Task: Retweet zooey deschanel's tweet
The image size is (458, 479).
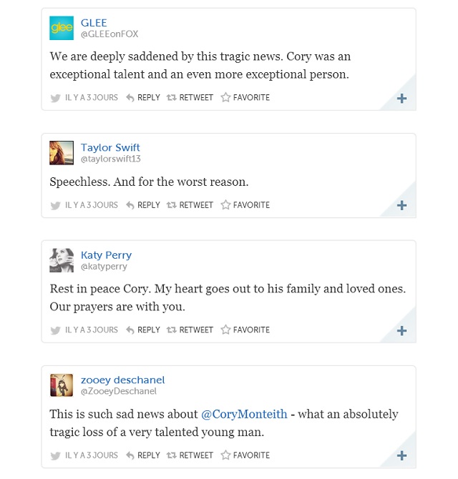Action: tap(190, 455)
